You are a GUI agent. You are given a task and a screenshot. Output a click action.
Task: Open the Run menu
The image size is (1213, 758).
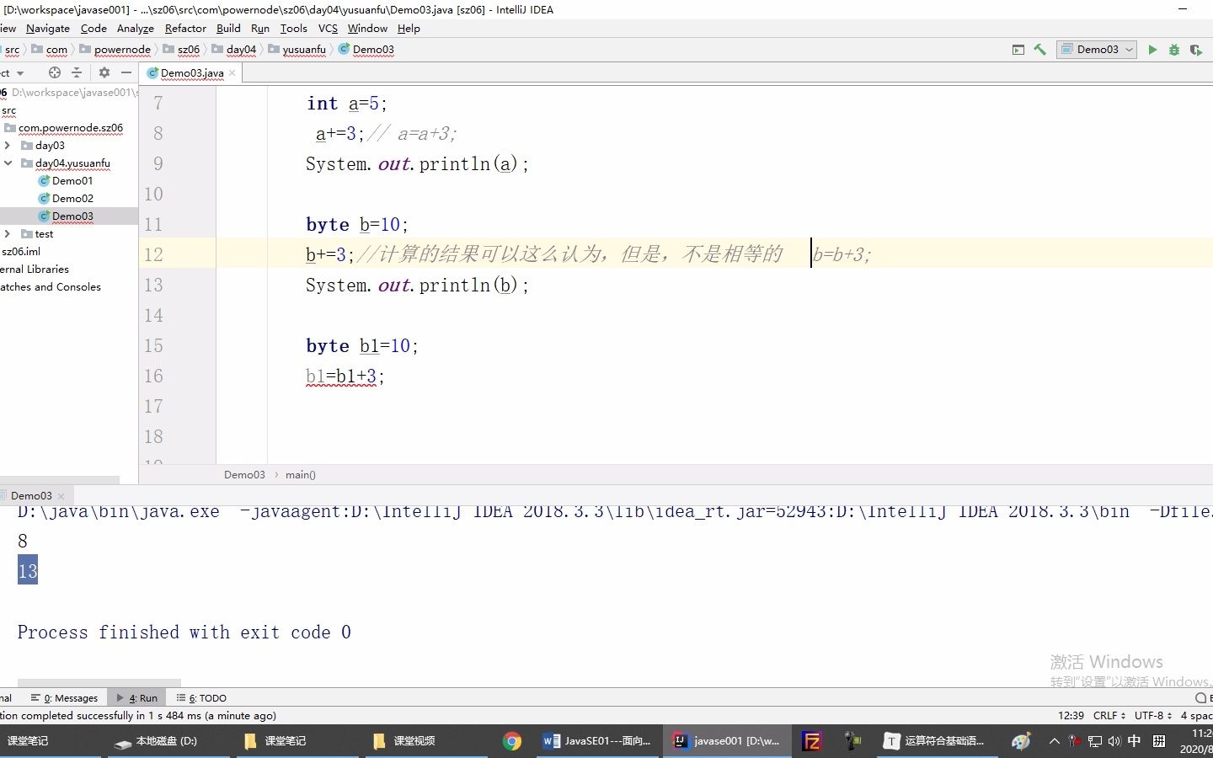[260, 28]
